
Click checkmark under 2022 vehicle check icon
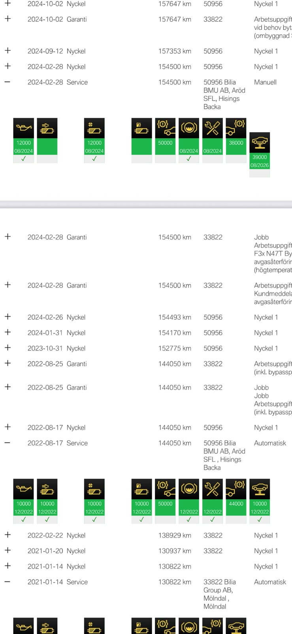pyautogui.click(x=213, y=519)
